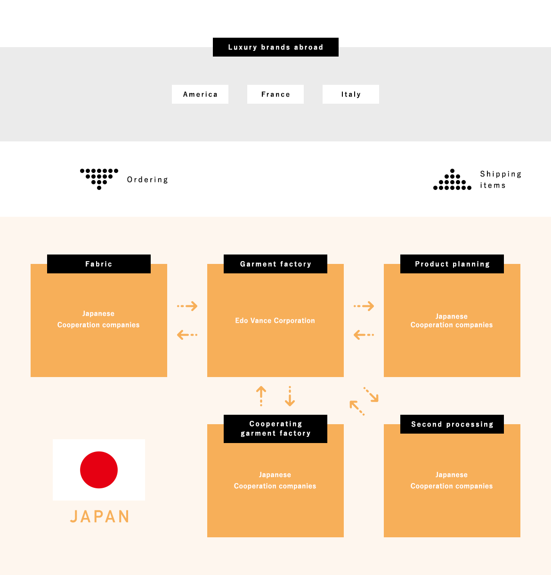
Task: Open the Garment factory label
Action: 275,264
